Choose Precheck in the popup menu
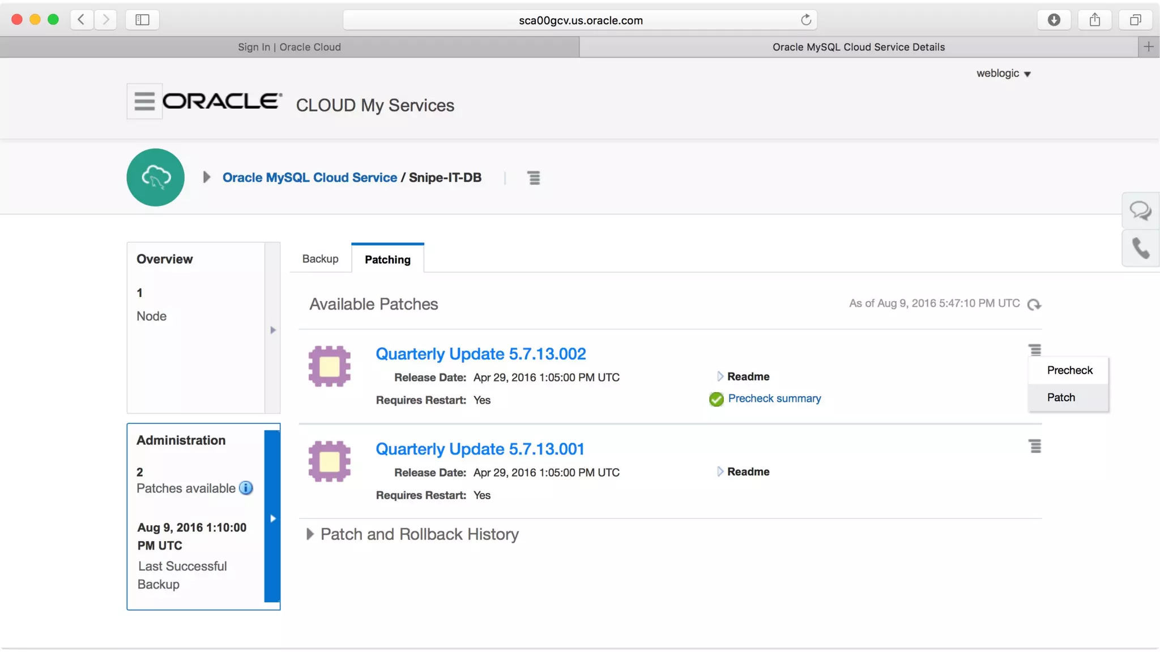The image size is (1160, 652). tap(1069, 370)
